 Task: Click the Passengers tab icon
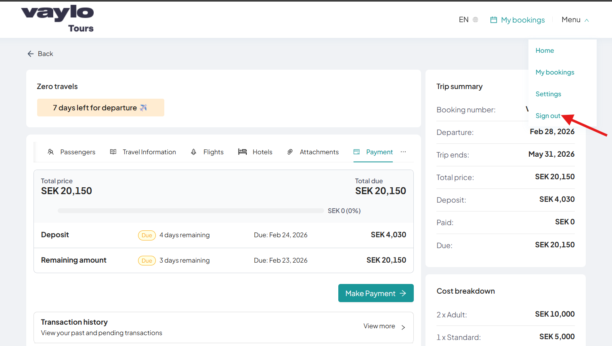[x=50, y=152]
